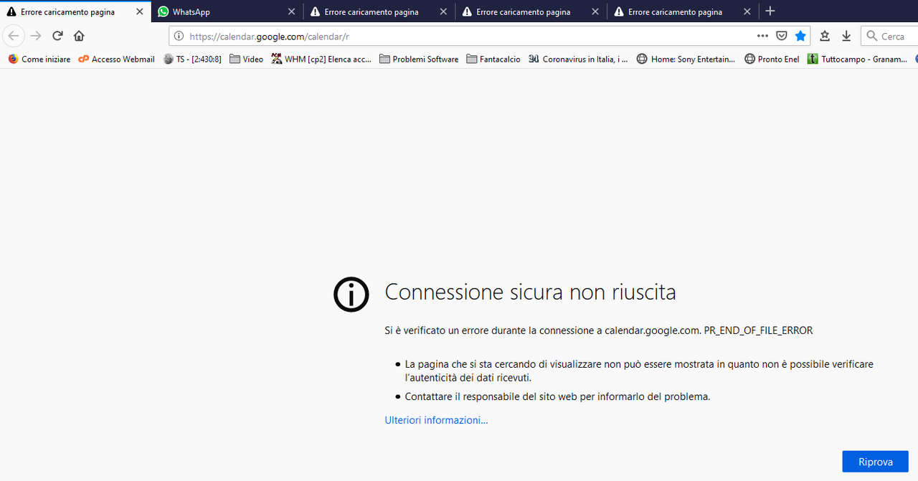Expand the Problemi Software bookmarks folder
918x481 pixels.
(x=419, y=59)
